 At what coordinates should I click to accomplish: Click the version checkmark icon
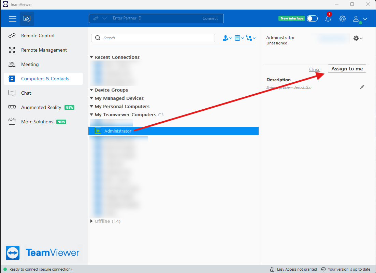click(x=323, y=269)
